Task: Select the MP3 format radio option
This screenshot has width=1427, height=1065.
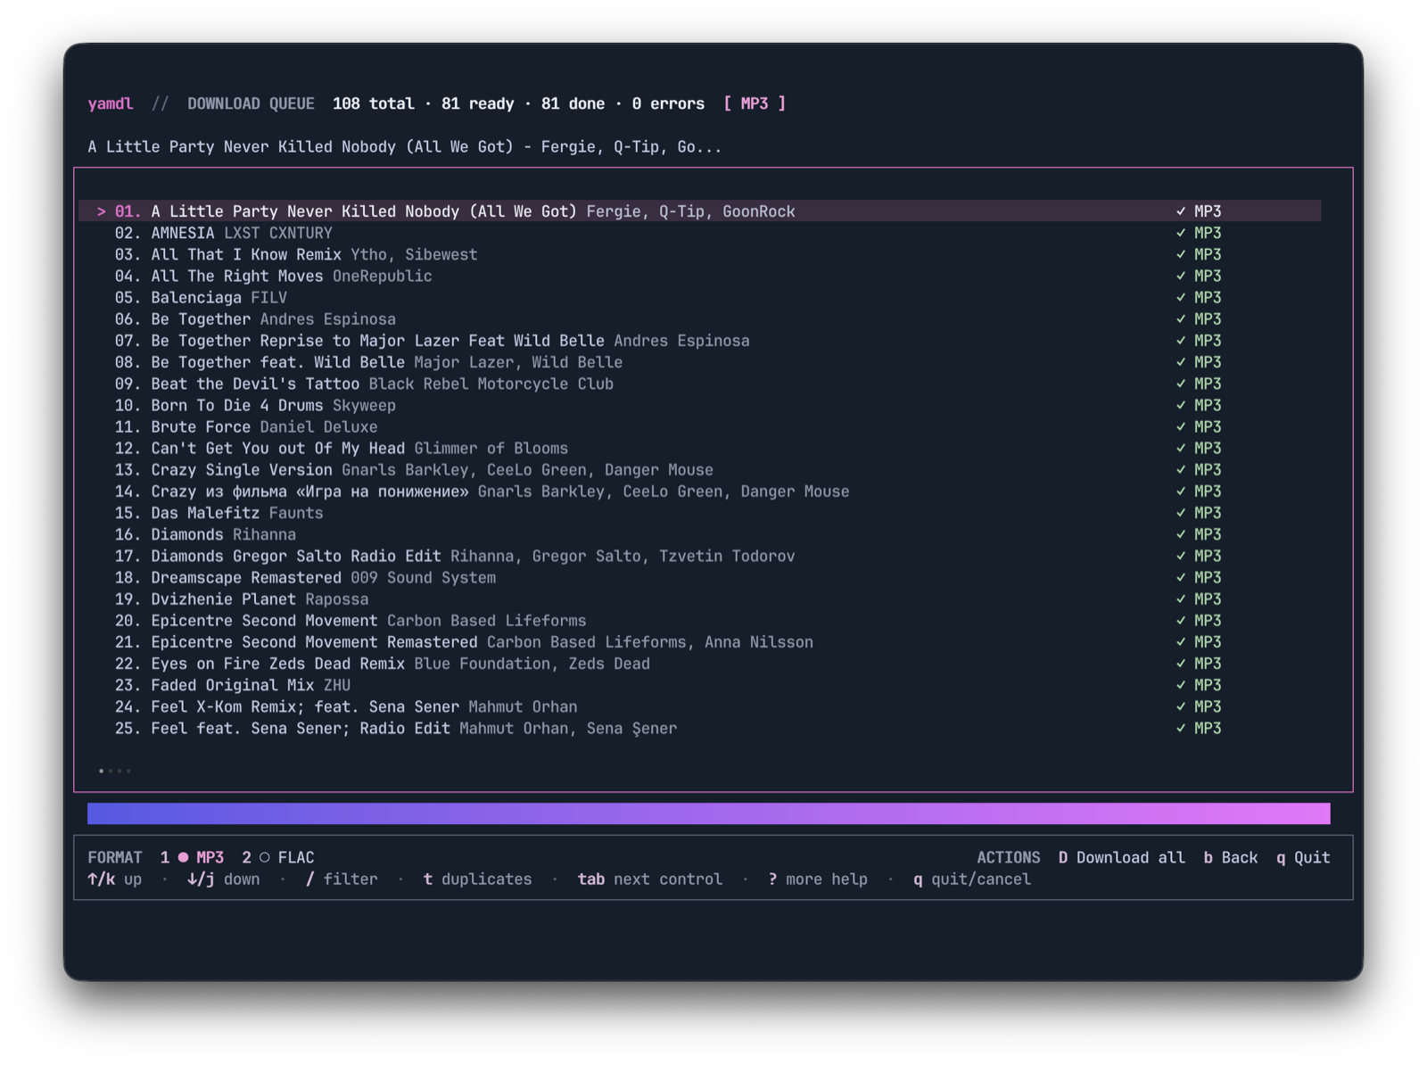Action: pos(192,857)
